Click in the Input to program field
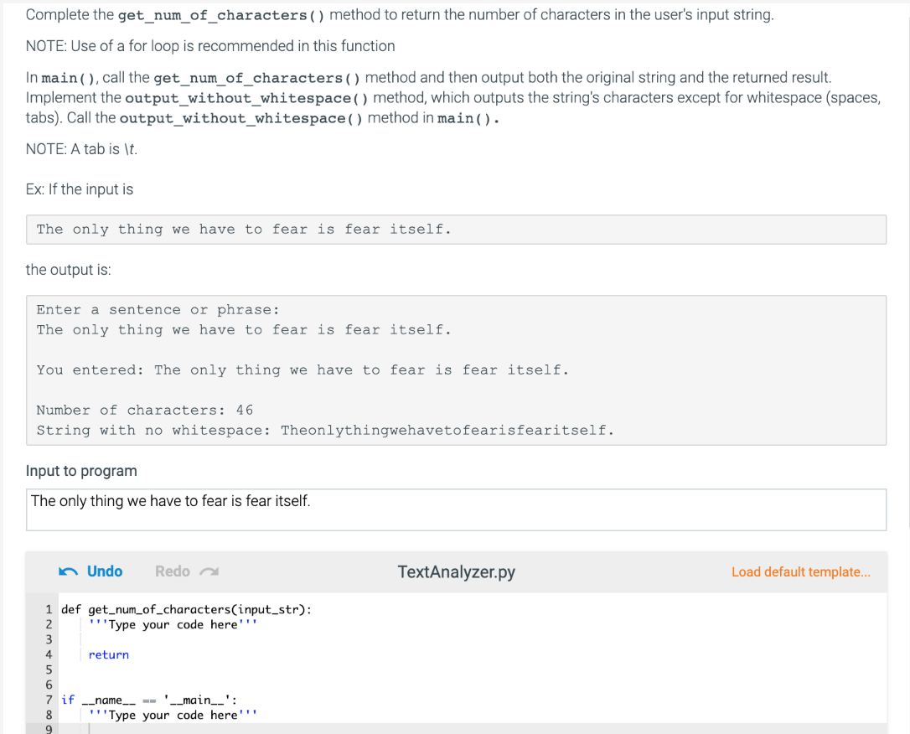Screen dimensions: 910x734 pos(456,509)
